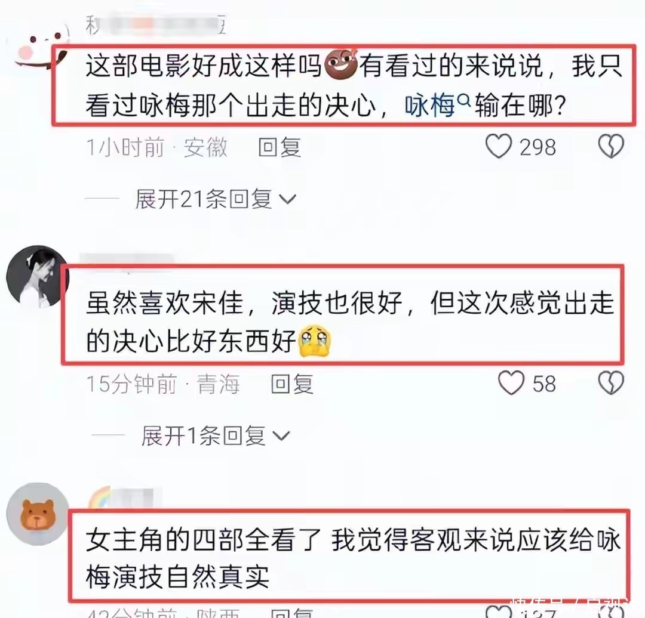645x618 pixels.
Task: Open the brown bear avatar profile
Action: [38, 514]
